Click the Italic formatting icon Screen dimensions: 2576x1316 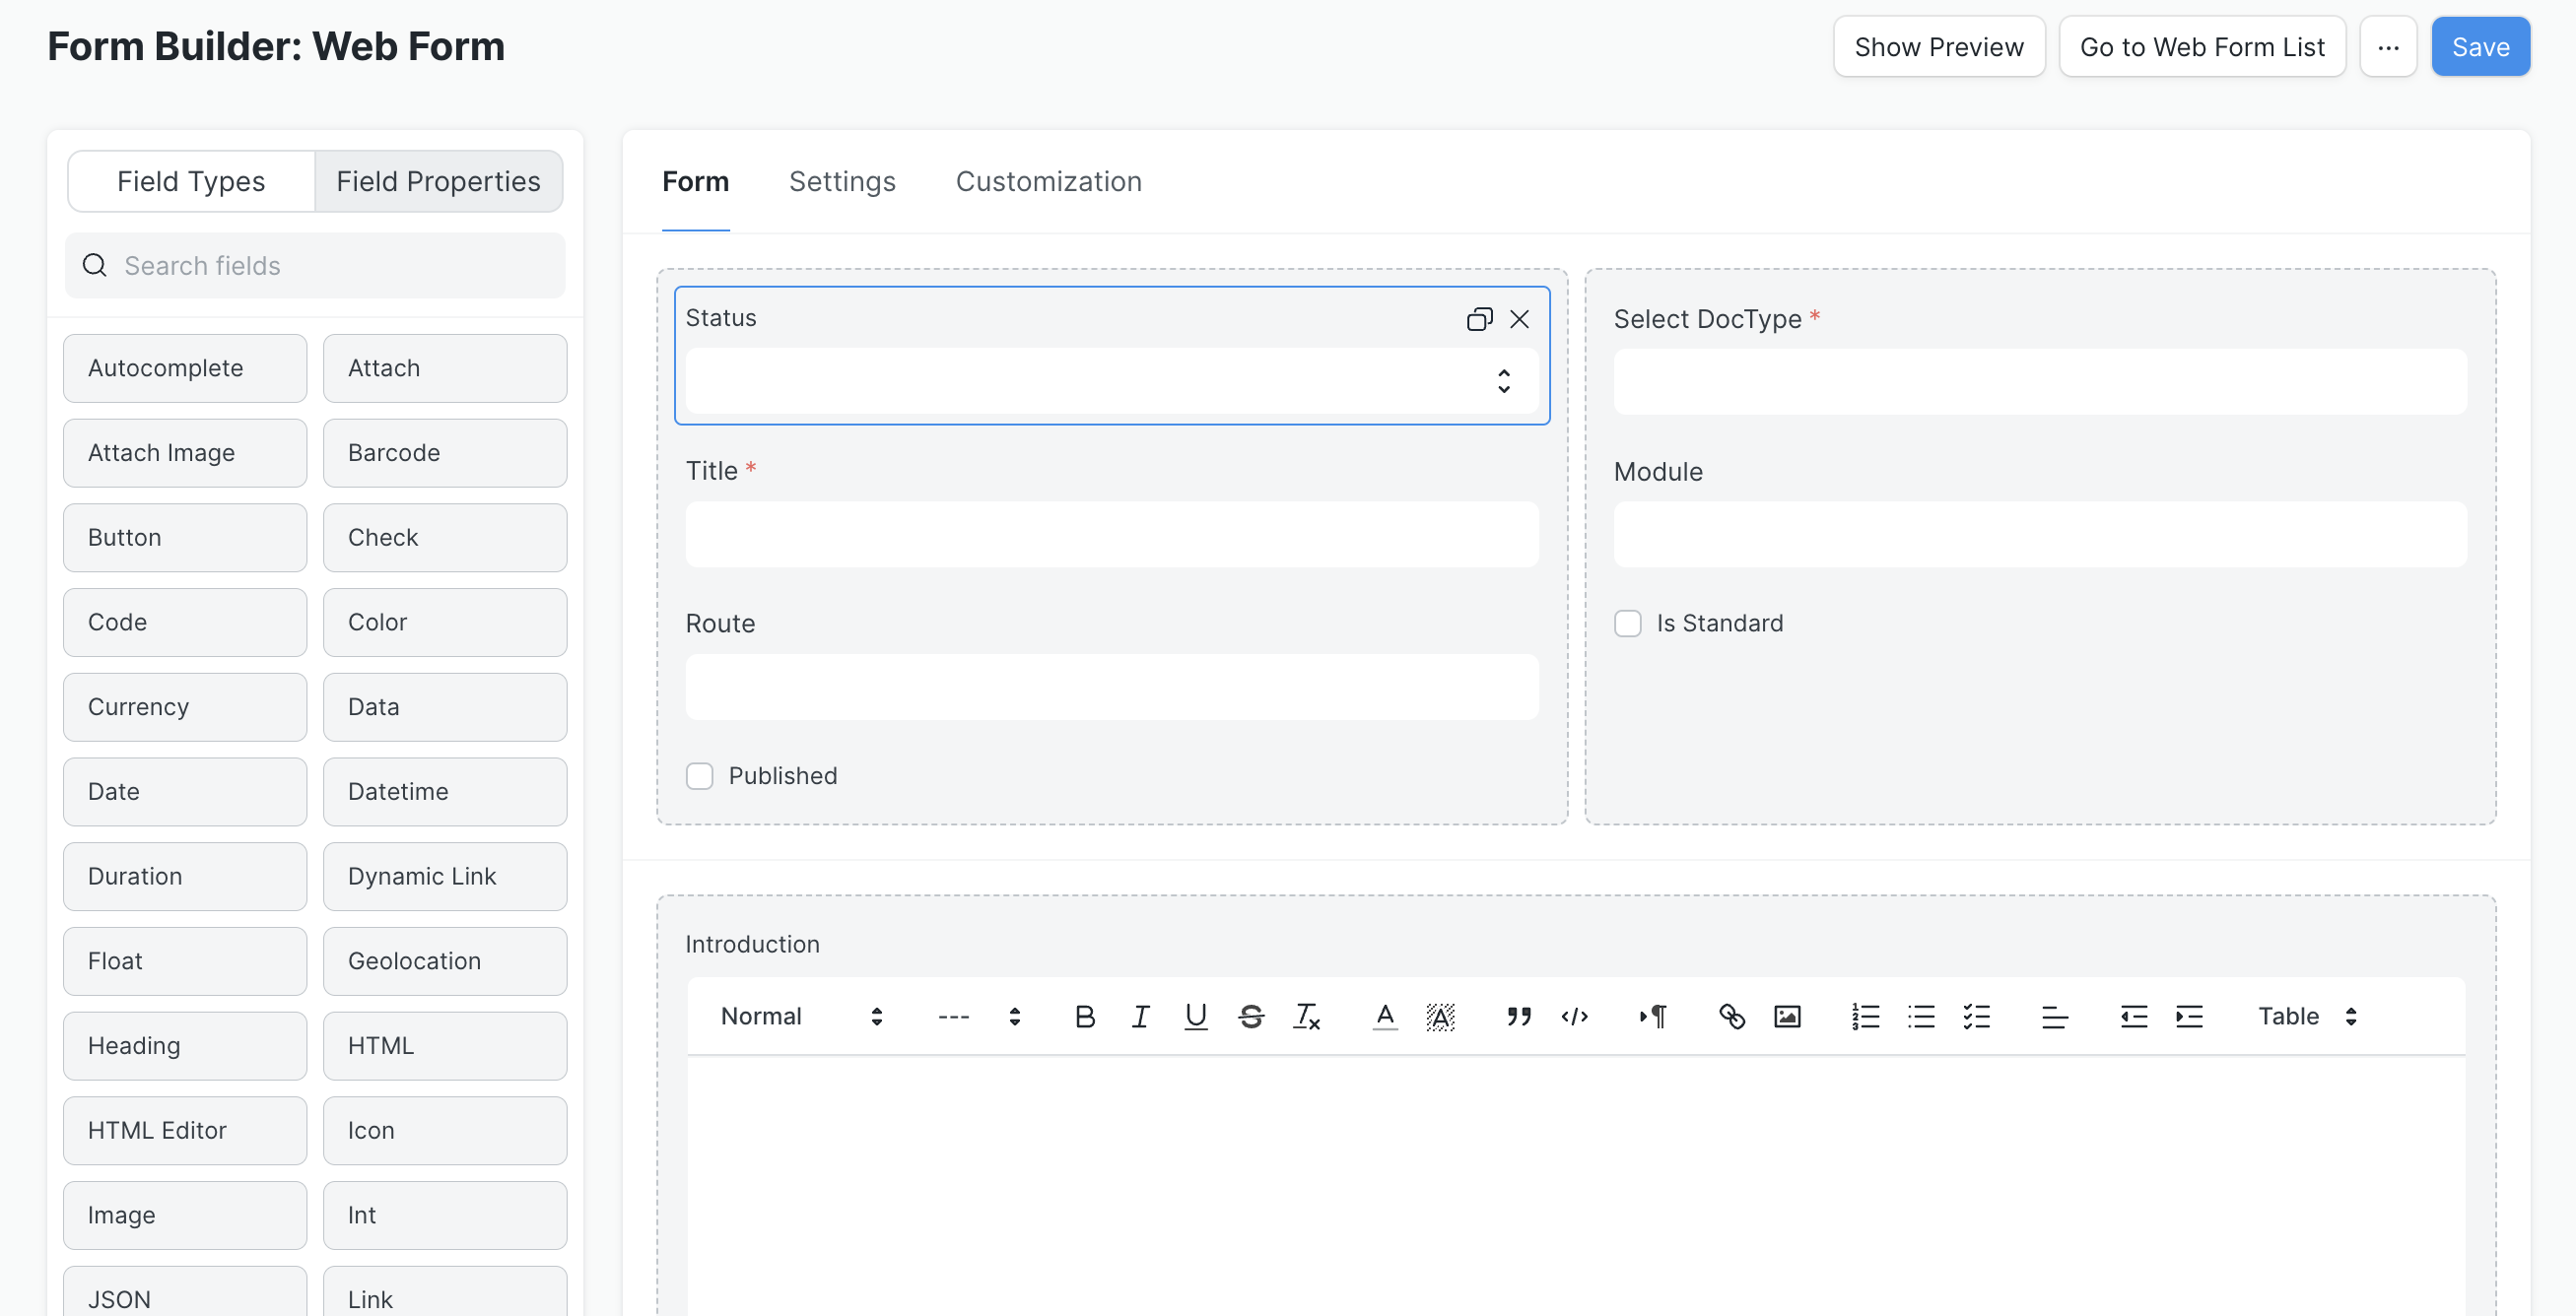1140,1016
